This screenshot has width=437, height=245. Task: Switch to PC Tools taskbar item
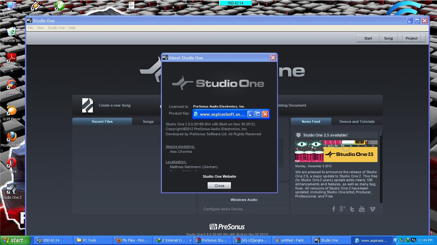click(x=93, y=240)
